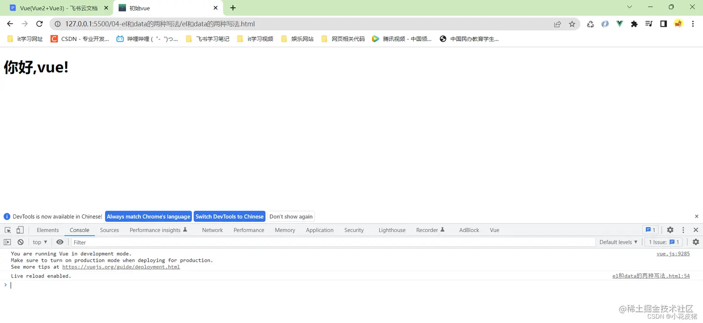The height and width of the screenshot is (323, 703).
Task: Open vuejs.org deployment guide link
Action: pyautogui.click(x=121, y=267)
